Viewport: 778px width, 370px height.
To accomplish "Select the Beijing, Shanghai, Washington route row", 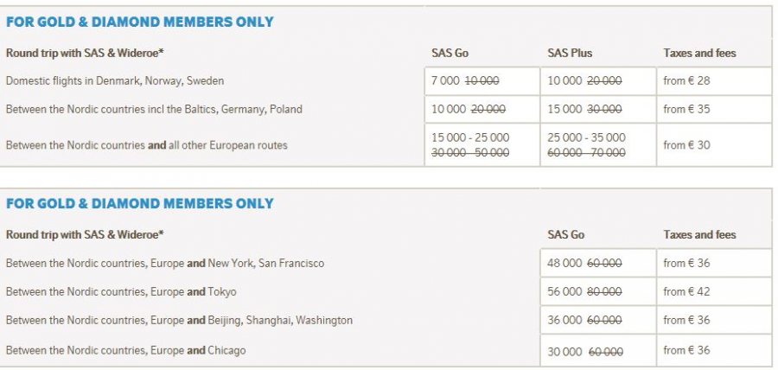I will point(179,320).
